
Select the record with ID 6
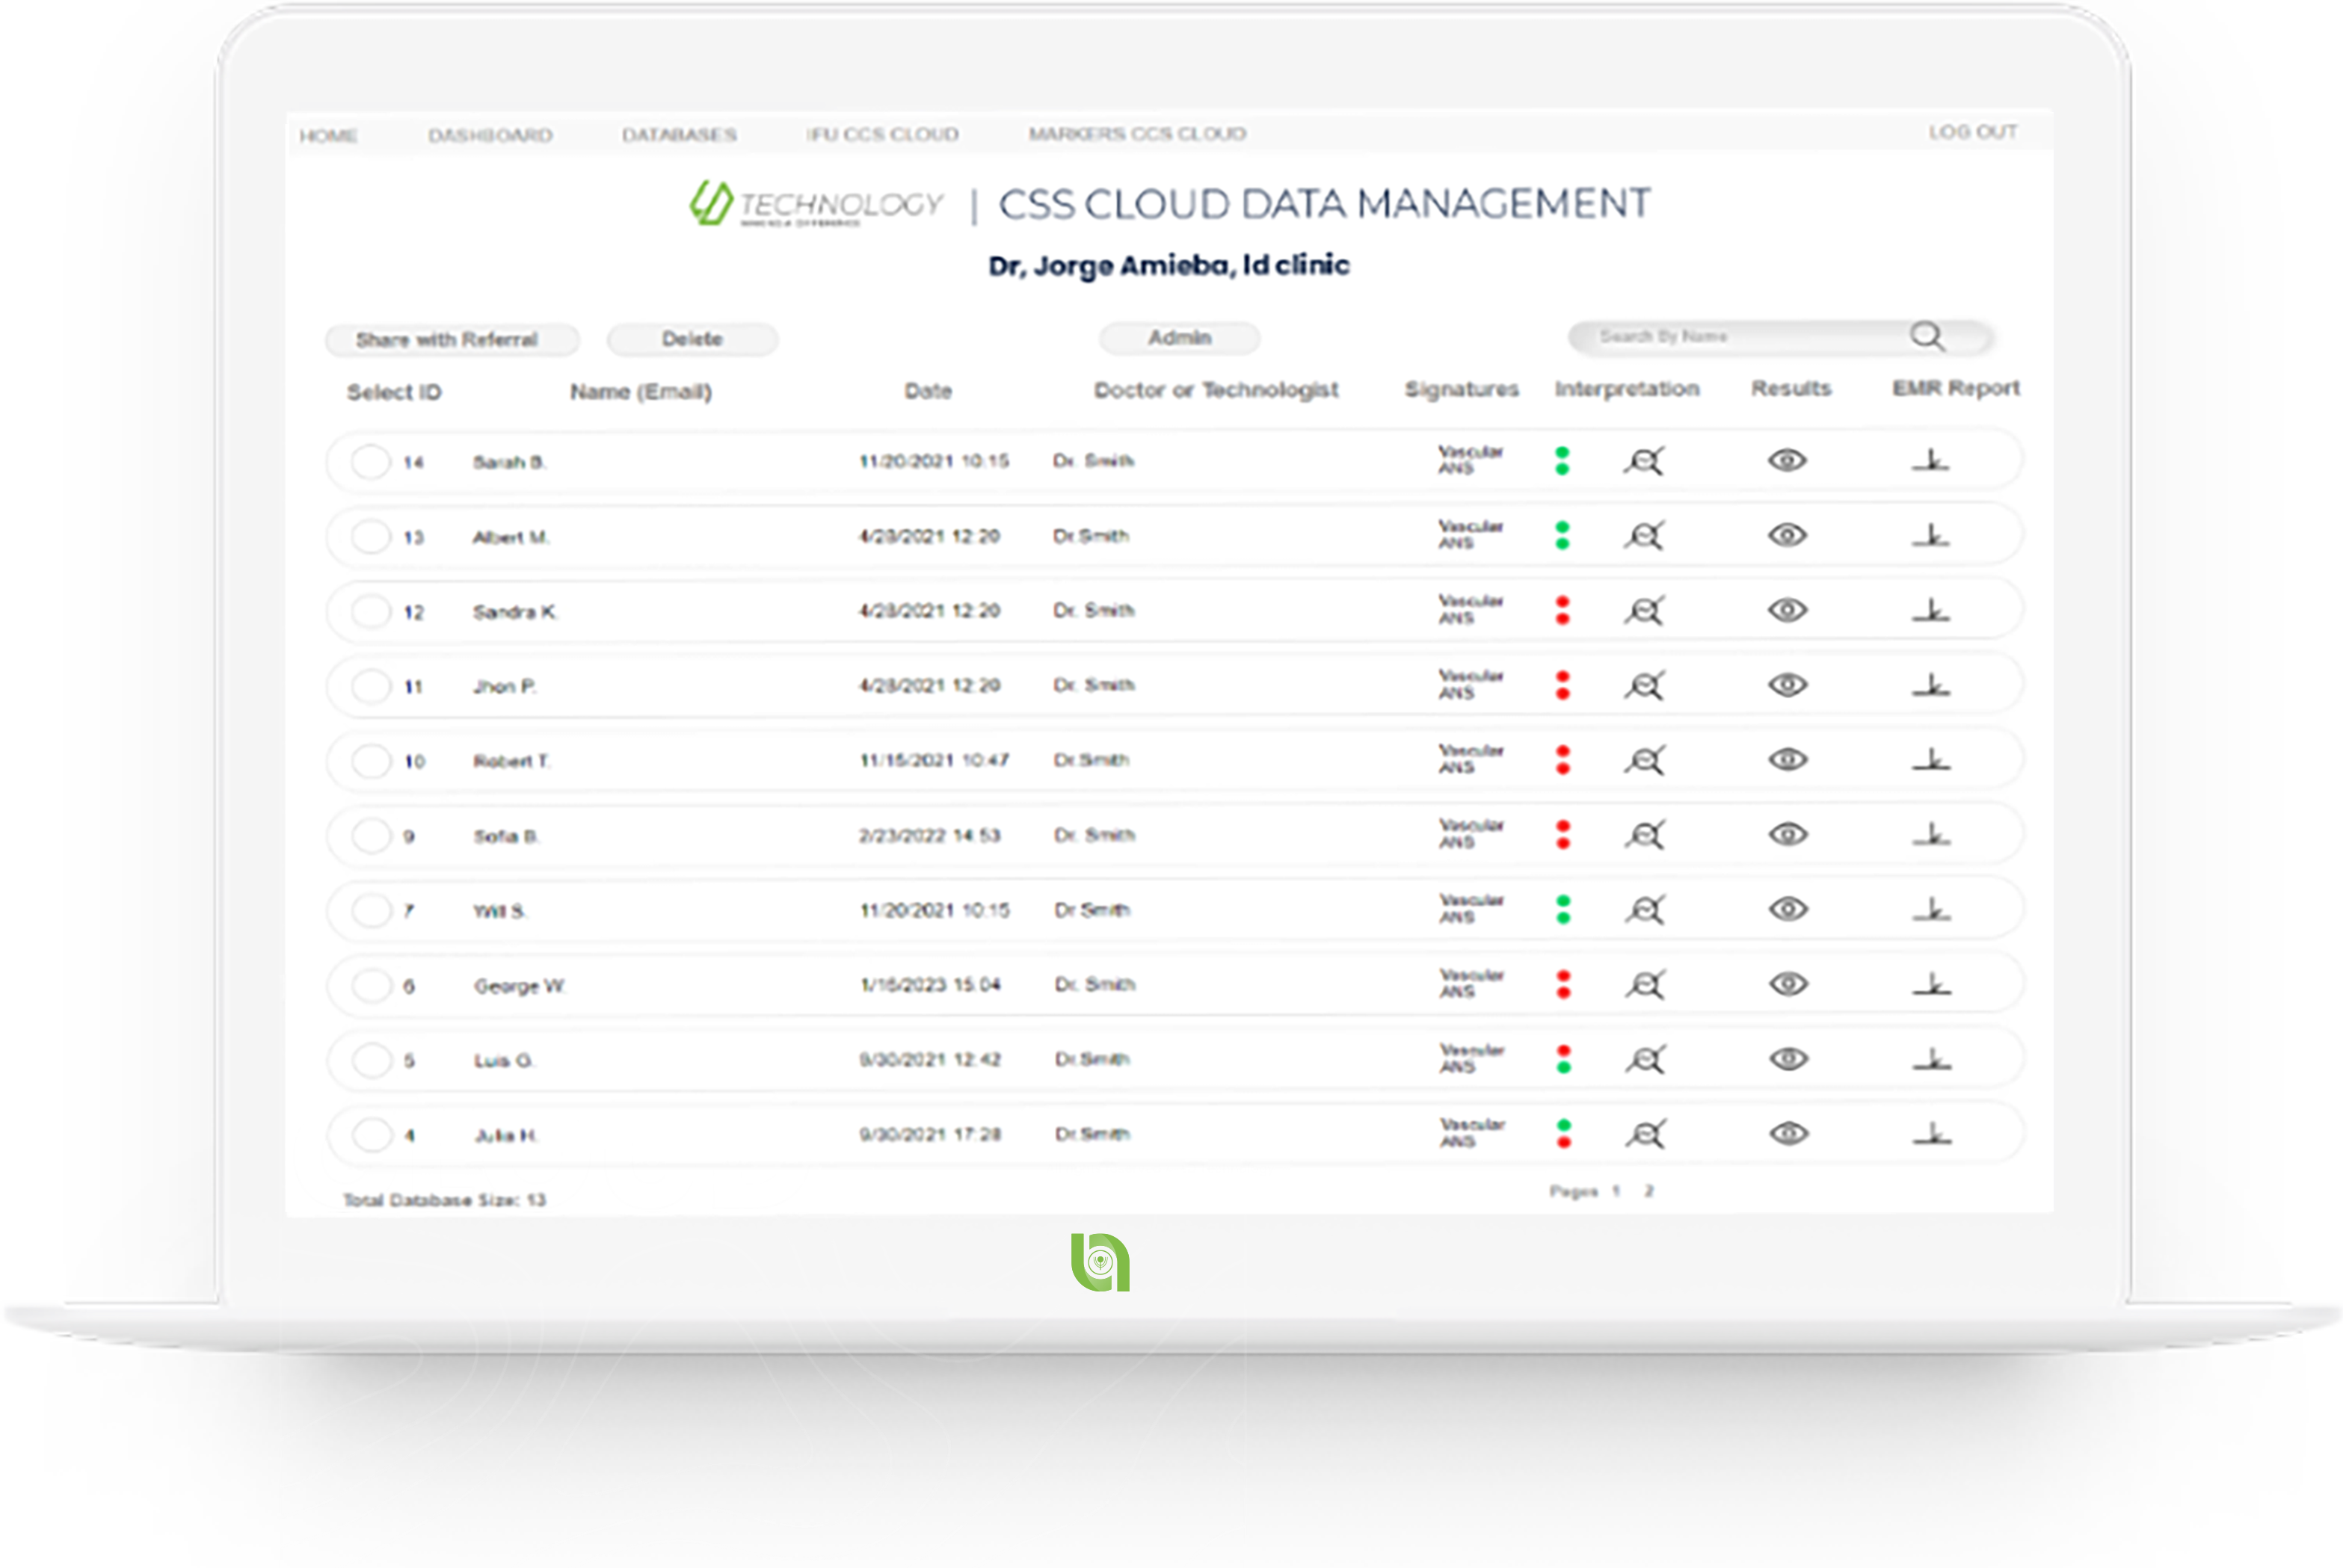372,986
